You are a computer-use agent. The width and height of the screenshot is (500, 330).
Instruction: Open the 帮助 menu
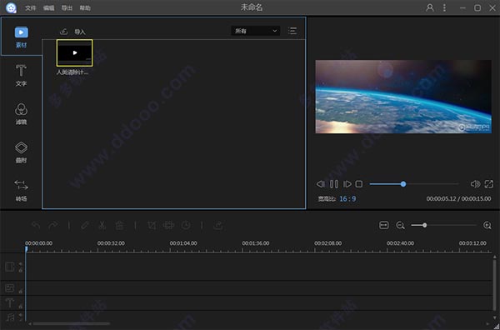tap(85, 8)
